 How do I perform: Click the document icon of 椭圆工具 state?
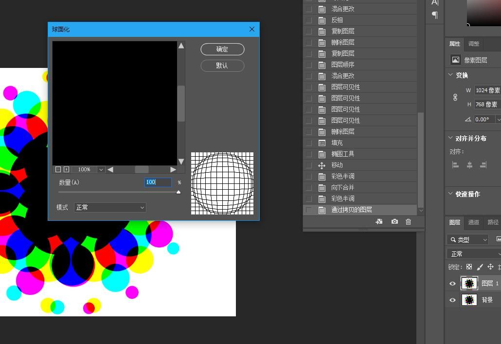tap(322, 154)
